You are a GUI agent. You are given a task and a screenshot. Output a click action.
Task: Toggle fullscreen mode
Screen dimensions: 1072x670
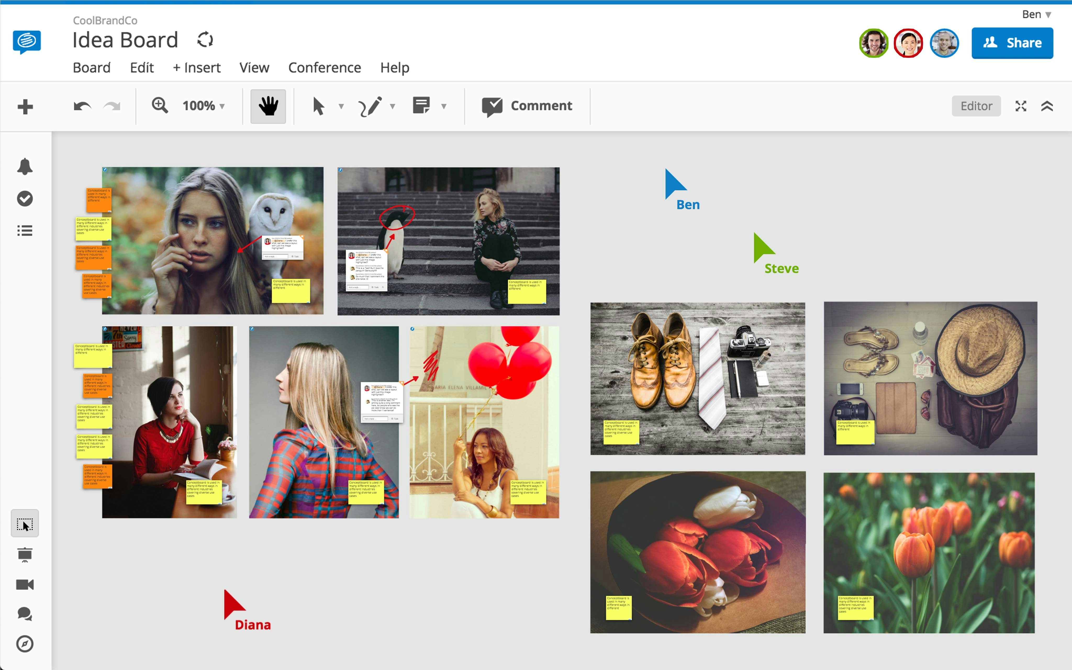(1021, 106)
